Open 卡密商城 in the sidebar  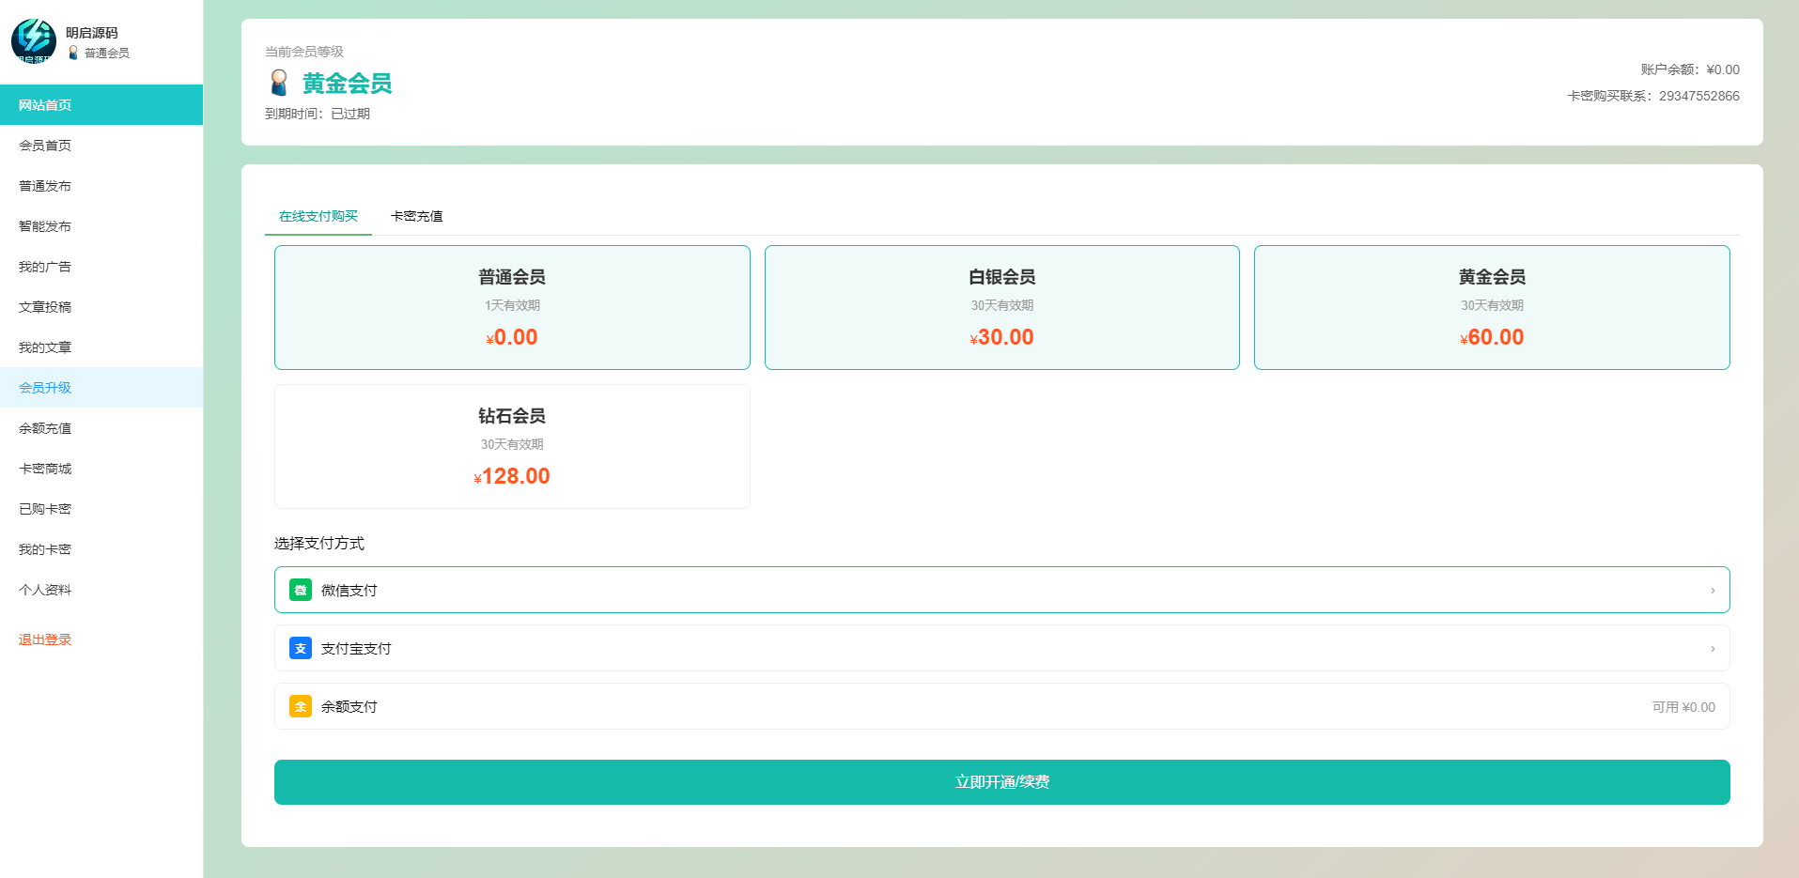(x=101, y=469)
